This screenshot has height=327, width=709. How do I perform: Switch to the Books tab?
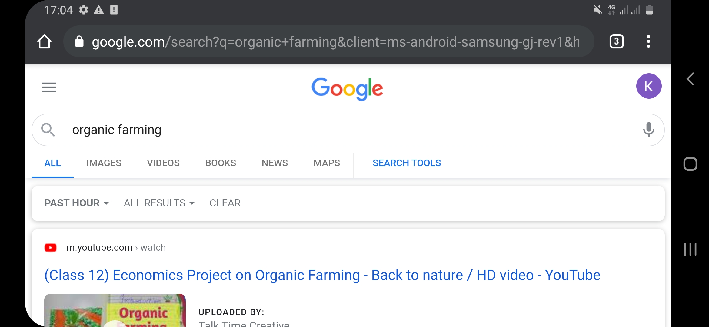221,163
